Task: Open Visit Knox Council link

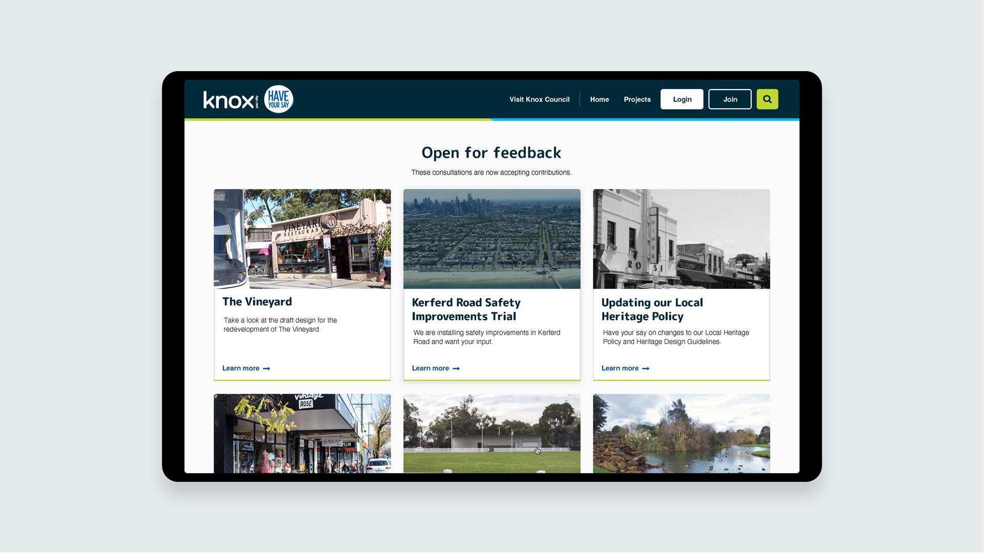Action: tap(539, 99)
